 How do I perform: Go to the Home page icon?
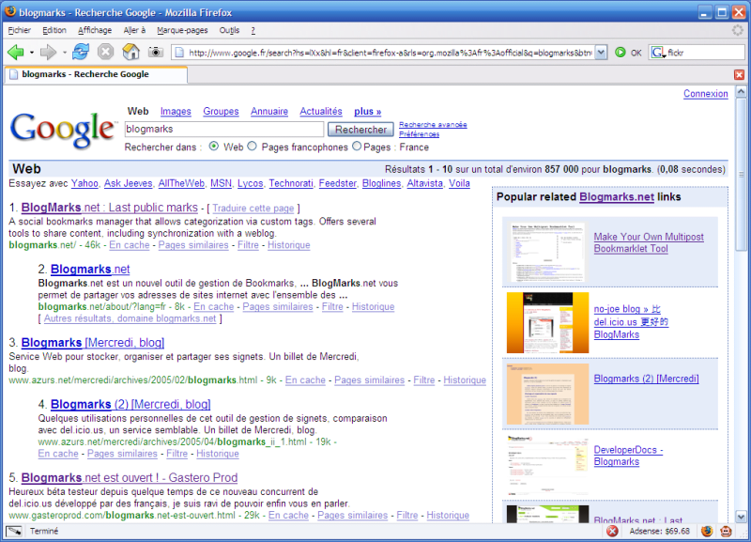point(130,52)
